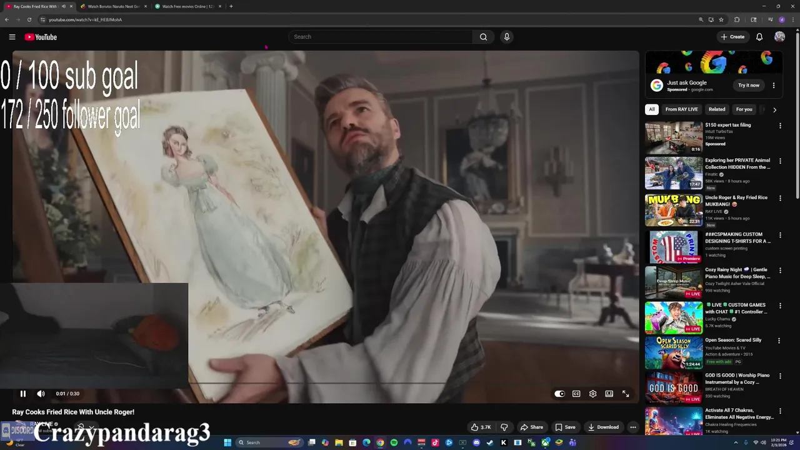Click Try it now on Google ad
The height and width of the screenshot is (450, 800).
pyautogui.click(x=749, y=86)
